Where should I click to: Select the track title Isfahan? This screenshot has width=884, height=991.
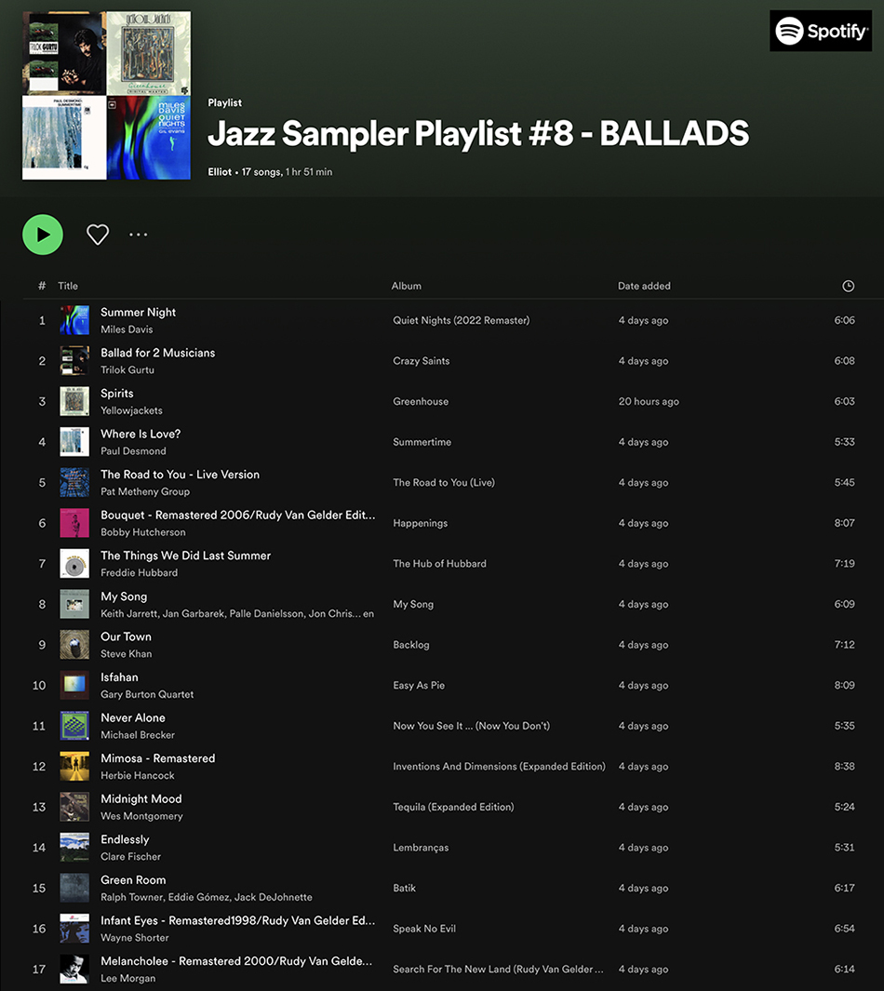coord(119,676)
